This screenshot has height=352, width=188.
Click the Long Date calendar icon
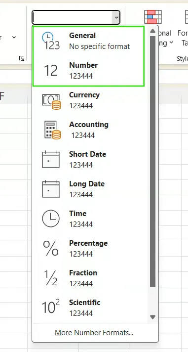(x=51, y=189)
